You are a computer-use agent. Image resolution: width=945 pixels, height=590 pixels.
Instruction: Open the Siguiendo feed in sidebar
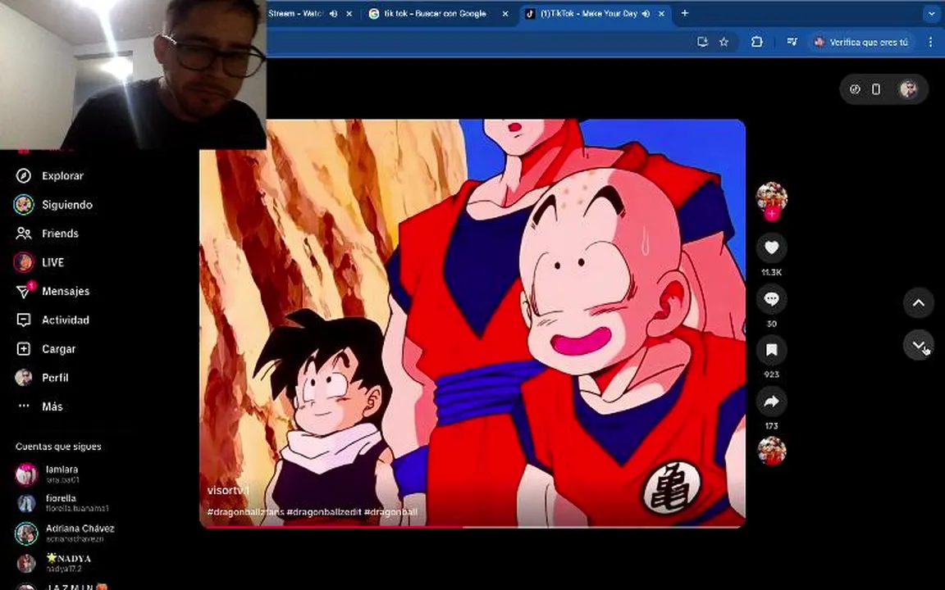[x=53, y=205]
